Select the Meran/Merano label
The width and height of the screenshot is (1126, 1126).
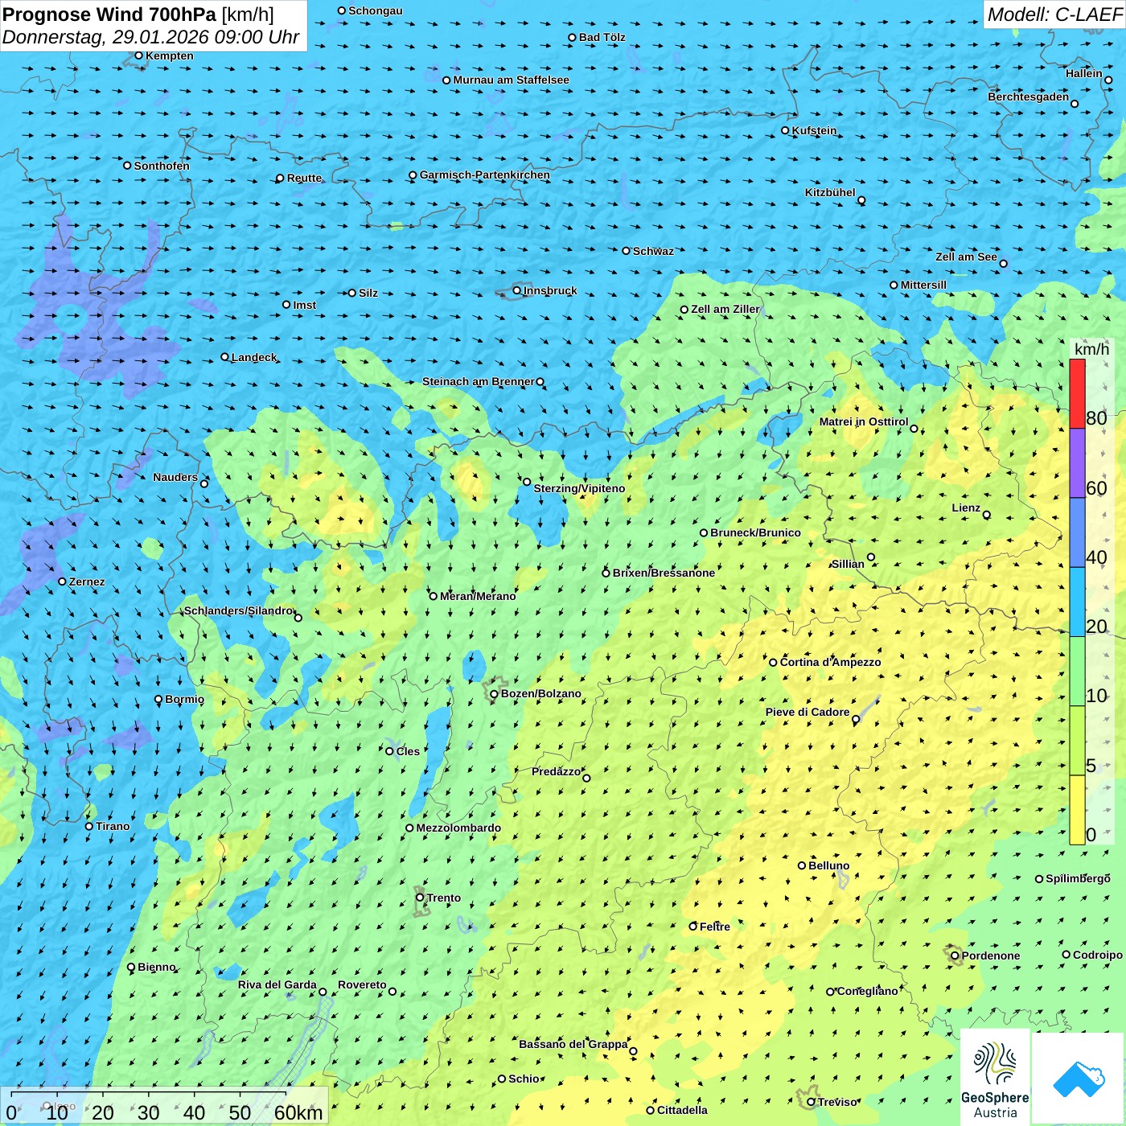click(x=478, y=596)
